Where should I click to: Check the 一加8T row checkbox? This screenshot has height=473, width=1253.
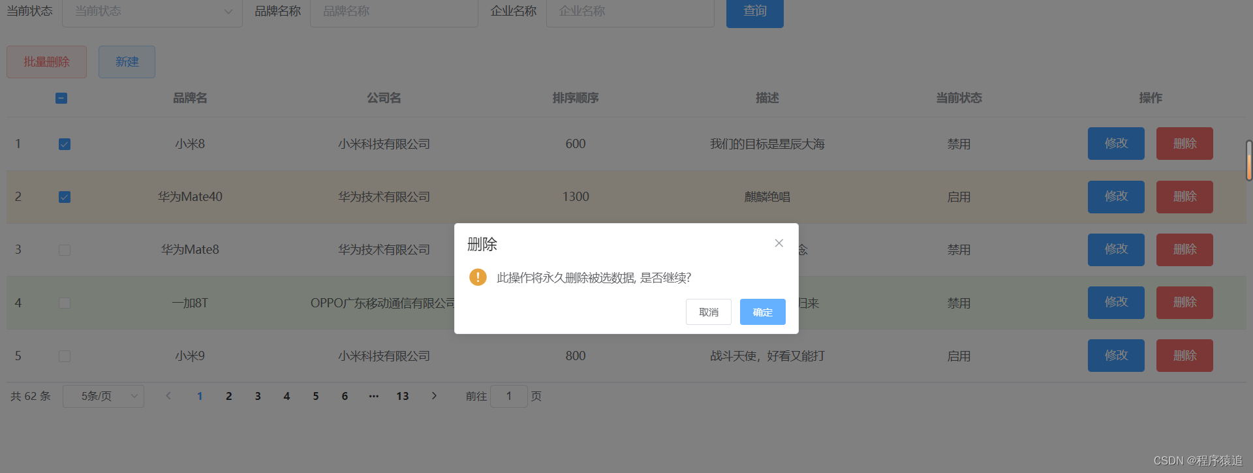tap(65, 303)
